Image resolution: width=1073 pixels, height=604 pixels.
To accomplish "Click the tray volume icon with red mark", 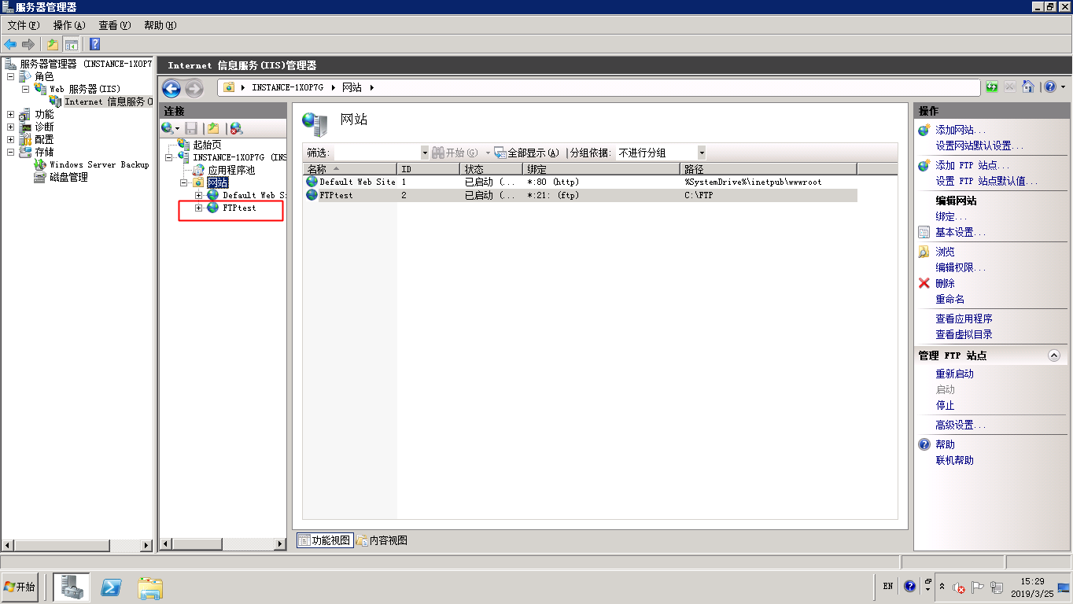I will pyautogui.click(x=959, y=587).
